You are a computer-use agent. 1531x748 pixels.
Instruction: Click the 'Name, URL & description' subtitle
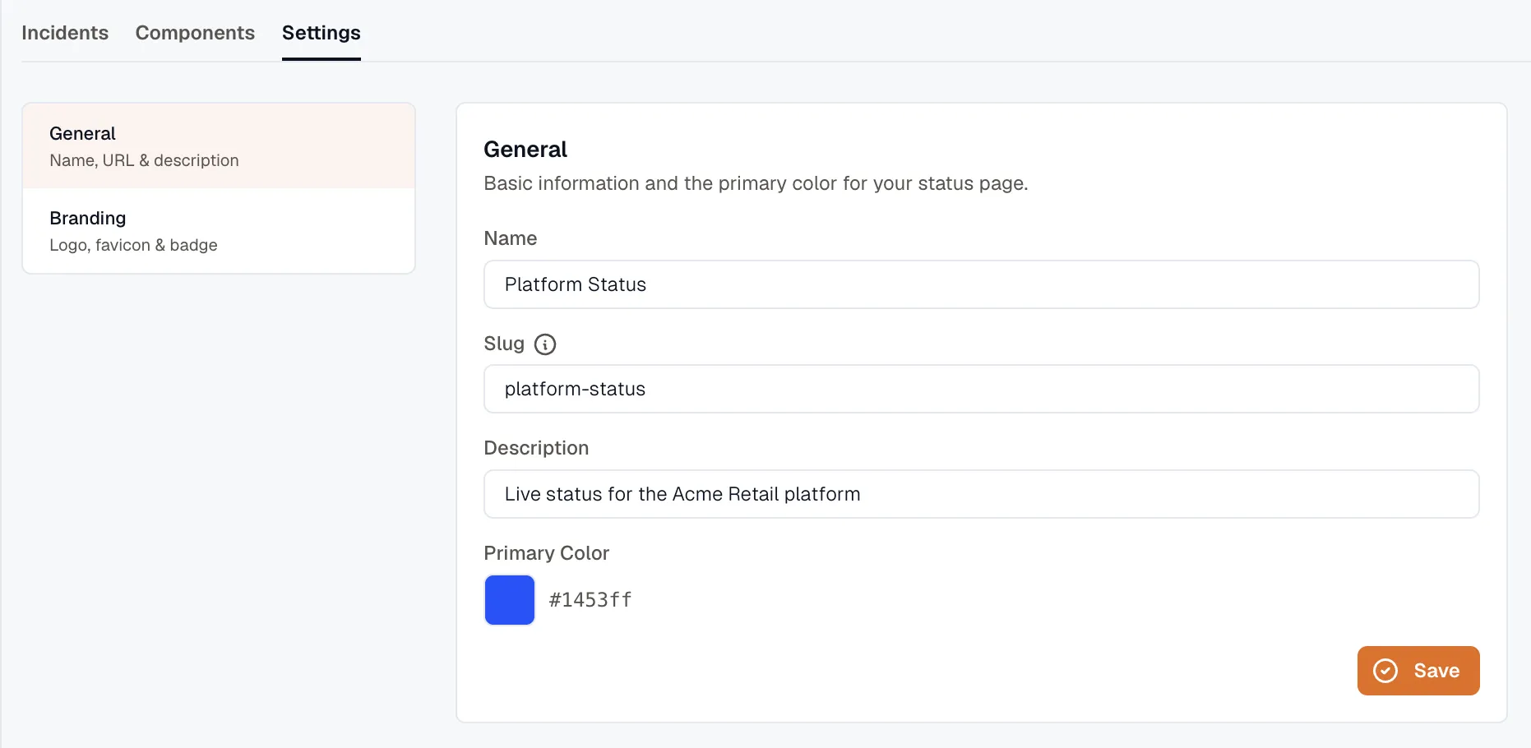(144, 160)
